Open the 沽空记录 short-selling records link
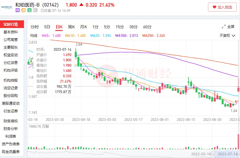The width and height of the screenshot is (240, 158). click(x=11, y=88)
